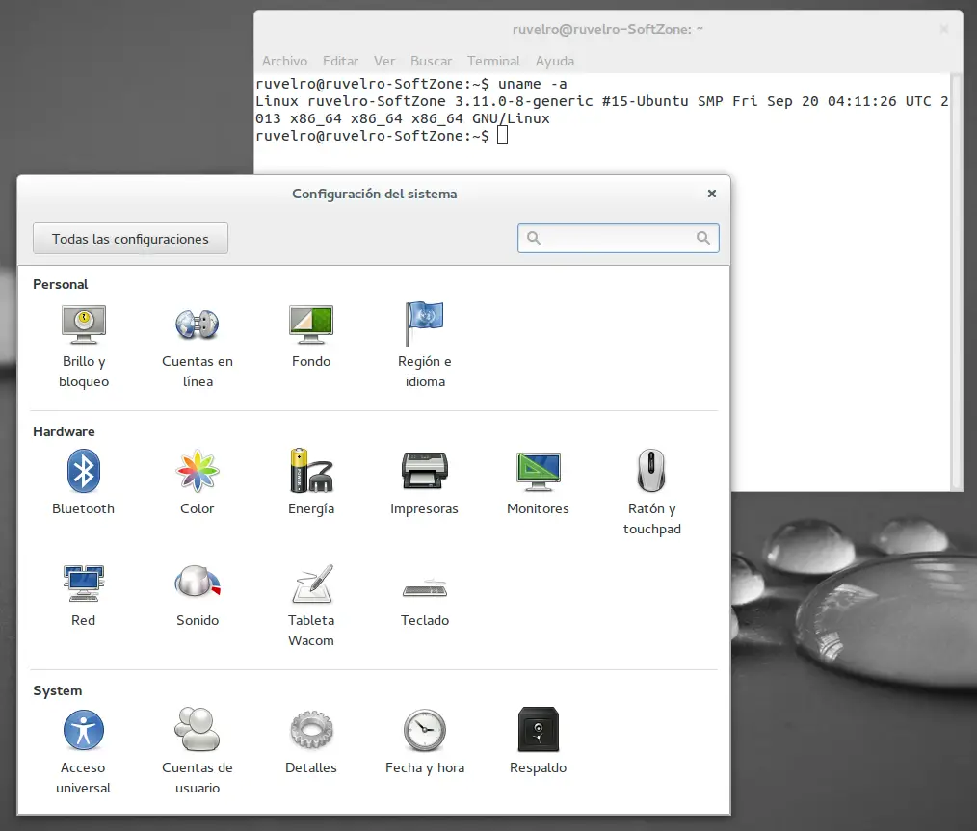Viewport: 977px width, 831px height.
Task: Click the Hardware section heading
Action: tap(64, 431)
